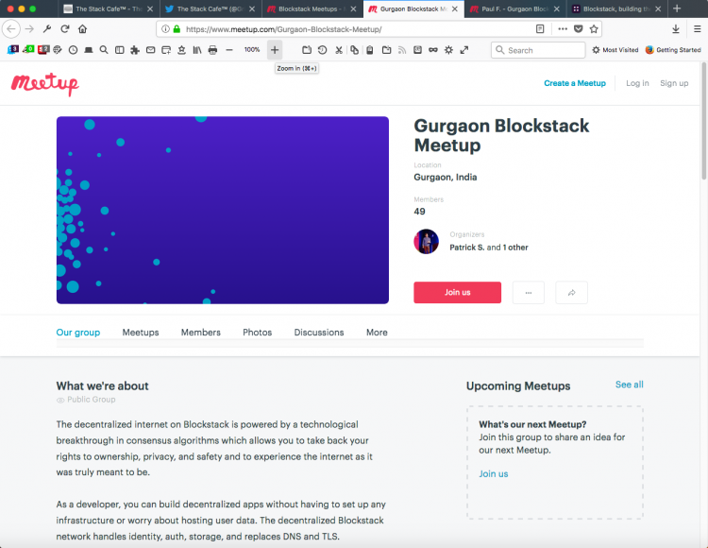Viewport: 708px width, 548px height.
Task: Open preferences gear in toolbar
Action: (x=448, y=50)
